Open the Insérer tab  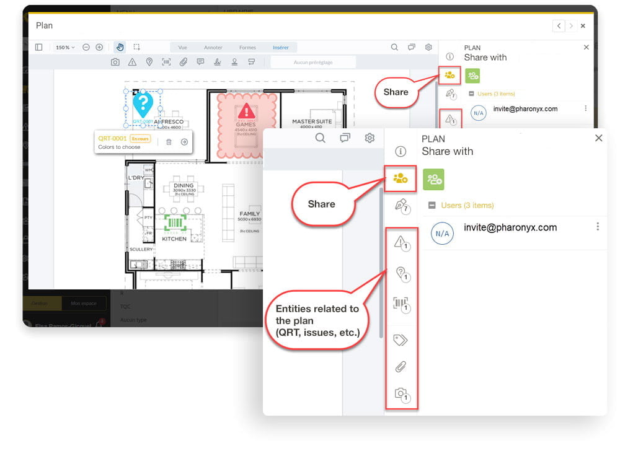click(x=281, y=48)
